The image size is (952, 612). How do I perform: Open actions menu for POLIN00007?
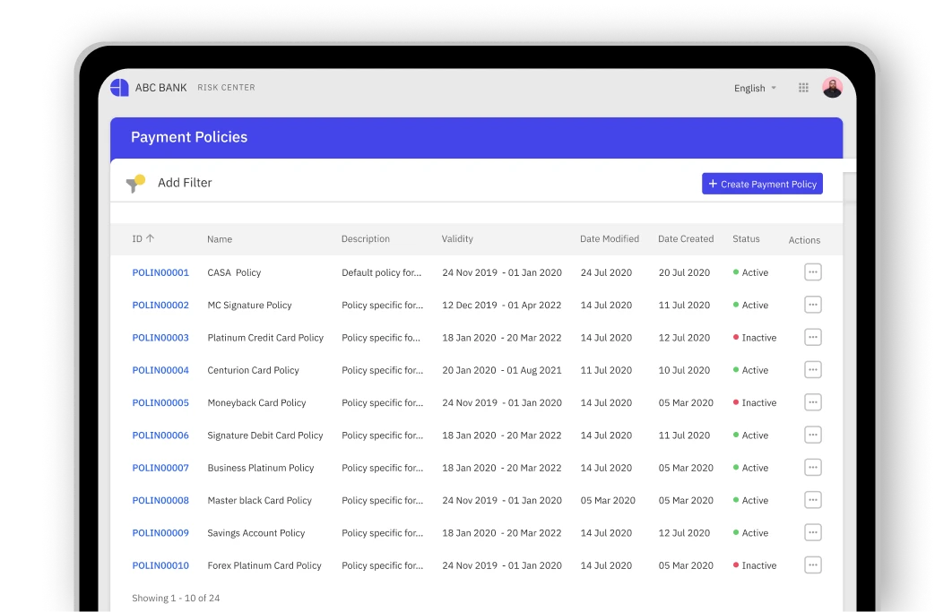(813, 468)
